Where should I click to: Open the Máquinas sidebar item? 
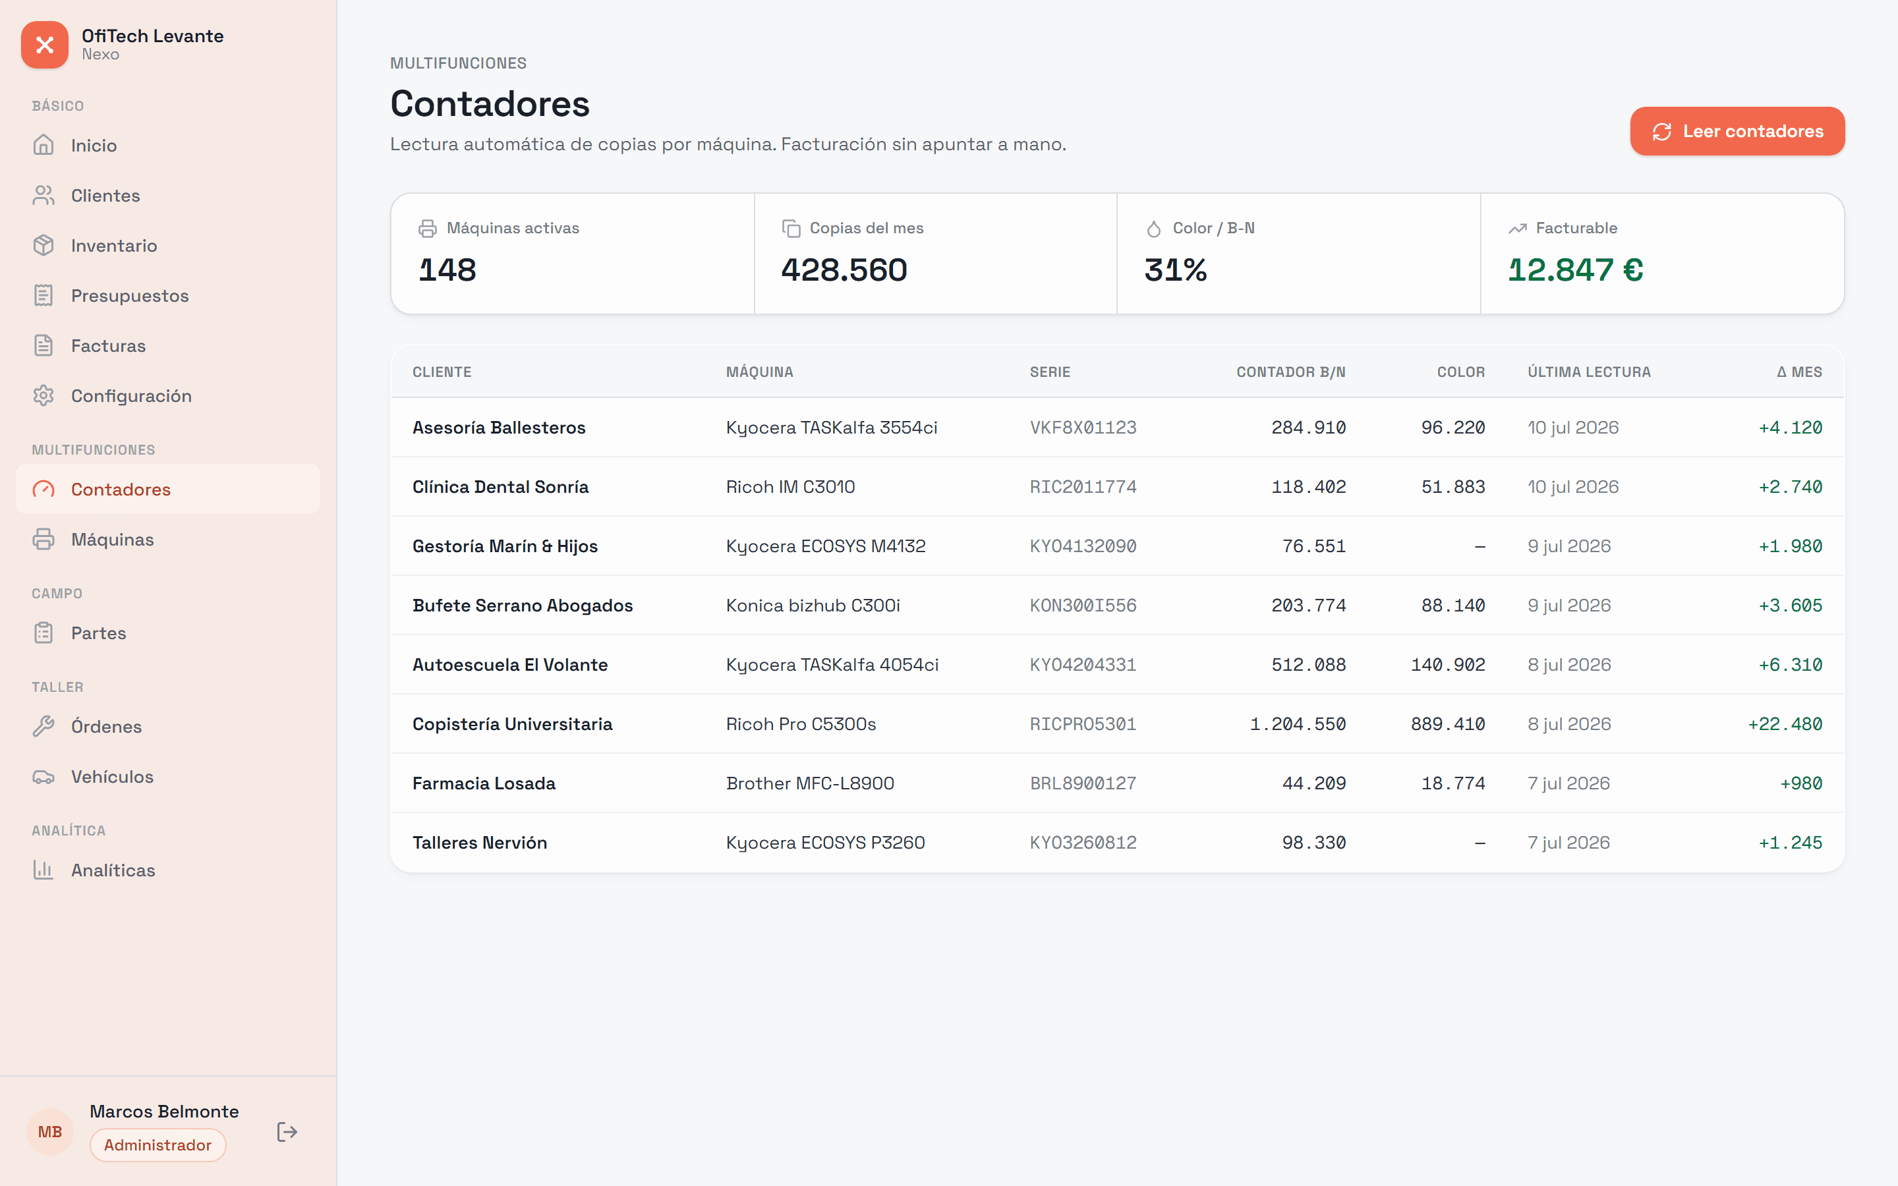click(x=168, y=540)
